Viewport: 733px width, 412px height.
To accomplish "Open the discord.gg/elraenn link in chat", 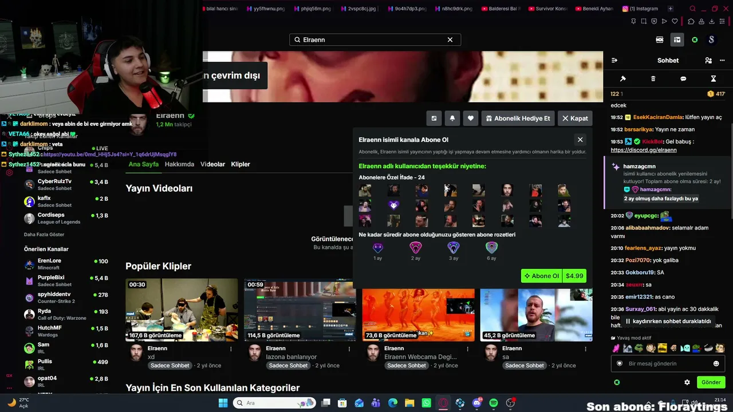I will click(x=644, y=150).
